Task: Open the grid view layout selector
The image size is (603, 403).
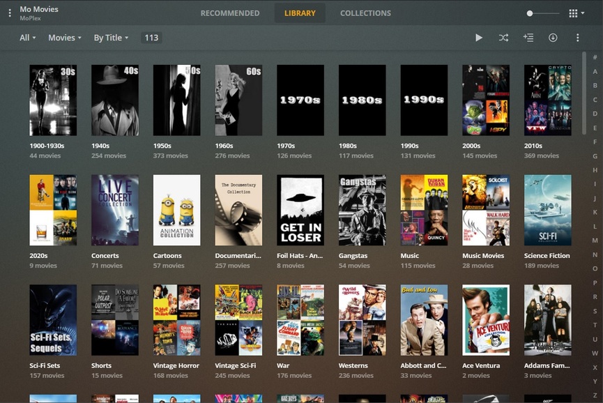Action: pyautogui.click(x=577, y=13)
